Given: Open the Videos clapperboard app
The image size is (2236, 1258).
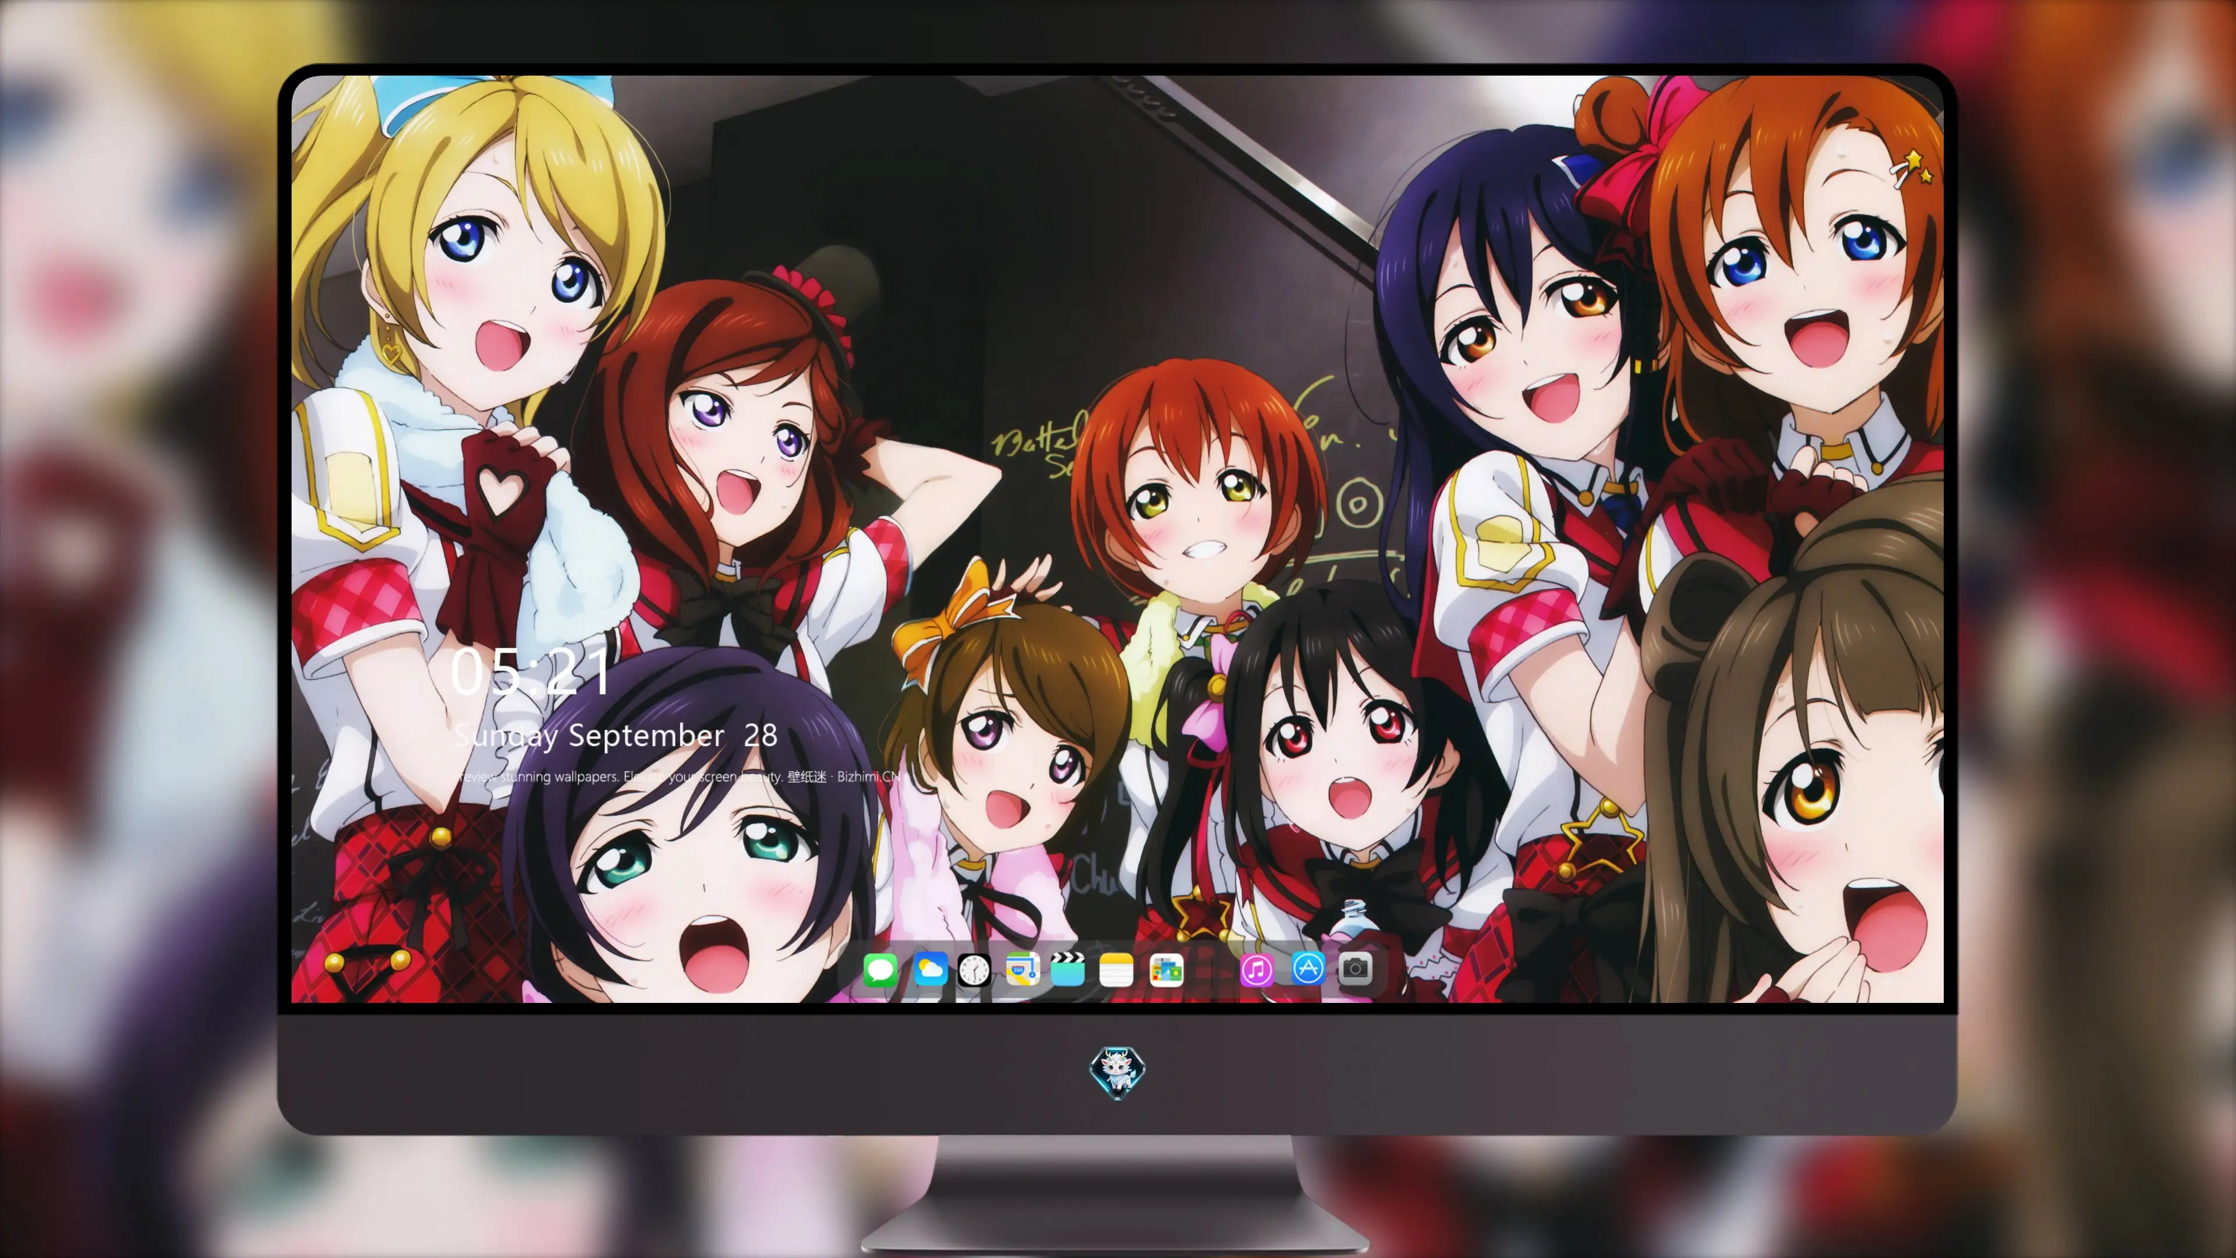Looking at the screenshot, I should [1068, 969].
